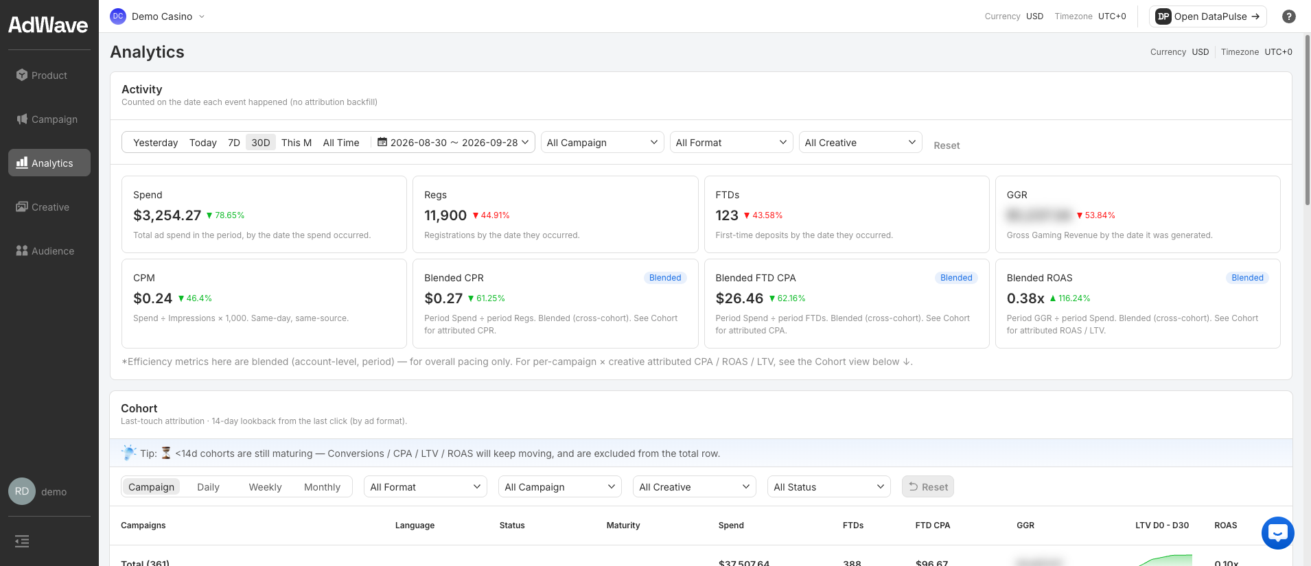Open Cohort All Campaign dropdown

[560, 486]
